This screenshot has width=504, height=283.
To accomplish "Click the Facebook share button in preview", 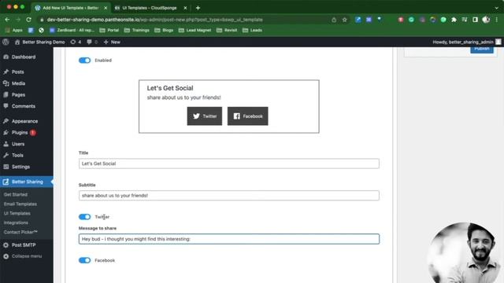I will 247,116.
